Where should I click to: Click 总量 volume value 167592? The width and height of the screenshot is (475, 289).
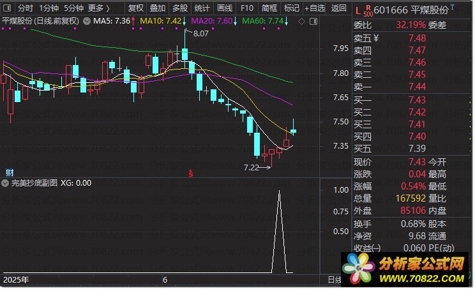pos(411,198)
